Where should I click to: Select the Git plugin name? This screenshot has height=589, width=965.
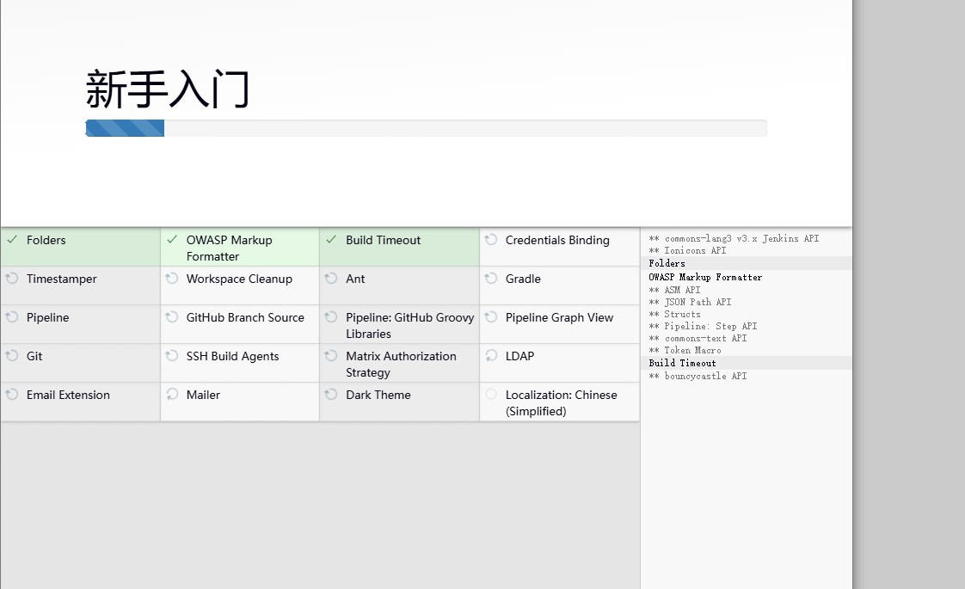tap(34, 356)
